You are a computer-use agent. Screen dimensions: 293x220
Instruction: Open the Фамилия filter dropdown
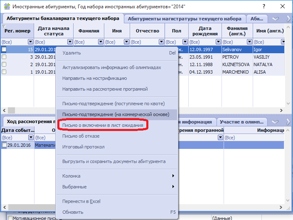[x=101, y=42]
